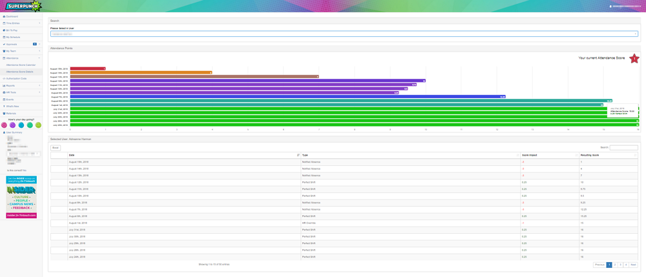
Task: Expand the Time Entries menu
Action: click(21, 23)
